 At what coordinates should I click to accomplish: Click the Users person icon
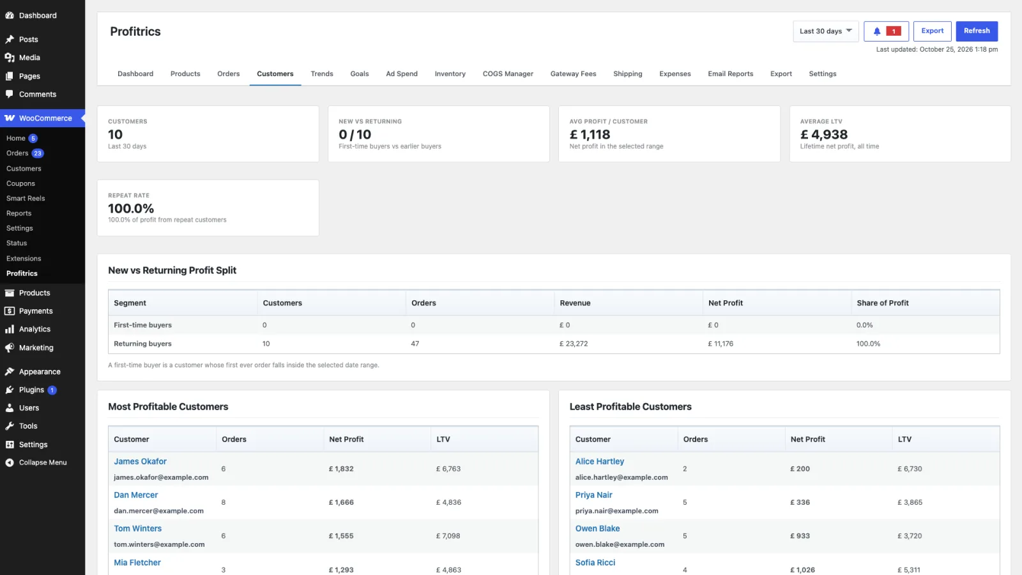(10, 408)
